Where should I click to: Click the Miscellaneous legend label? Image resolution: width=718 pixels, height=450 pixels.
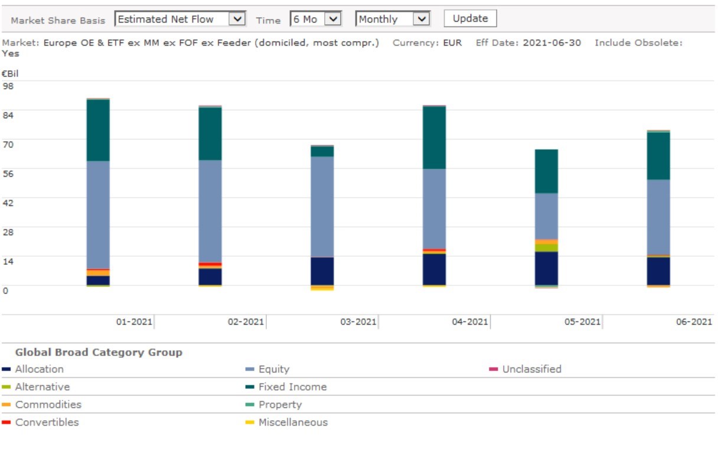tap(293, 422)
